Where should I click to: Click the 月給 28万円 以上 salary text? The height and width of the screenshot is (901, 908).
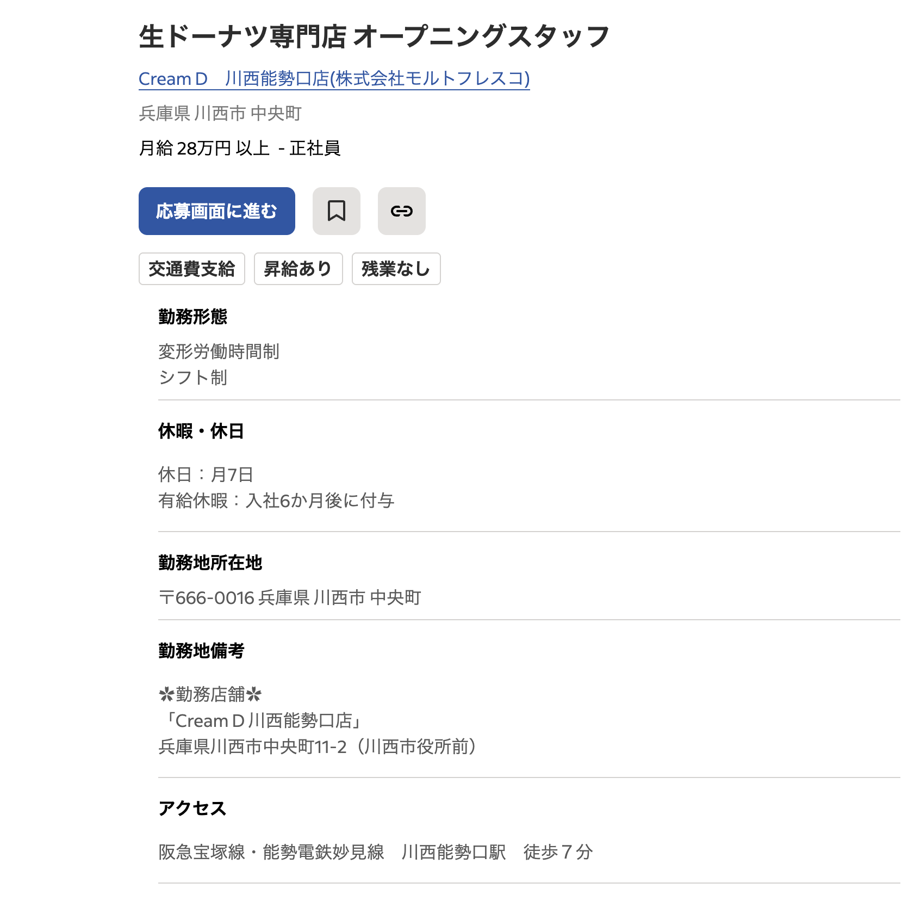[x=204, y=148]
